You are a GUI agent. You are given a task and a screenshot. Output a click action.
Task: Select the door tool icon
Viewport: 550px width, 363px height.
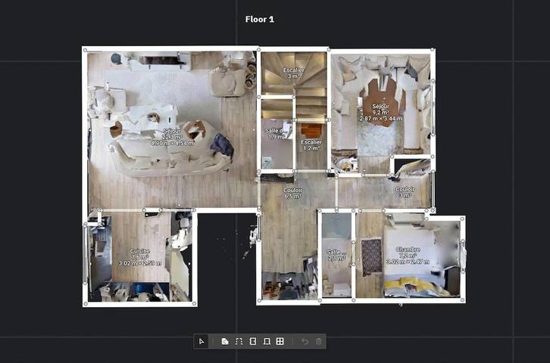pyautogui.click(x=252, y=342)
